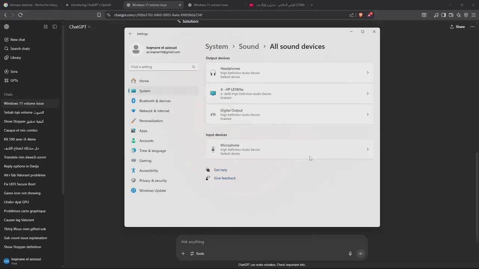The width and height of the screenshot is (479, 269).
Task: Start voice mode with the waveform icon
Action: pyautogui.click(x=361, y=254)
